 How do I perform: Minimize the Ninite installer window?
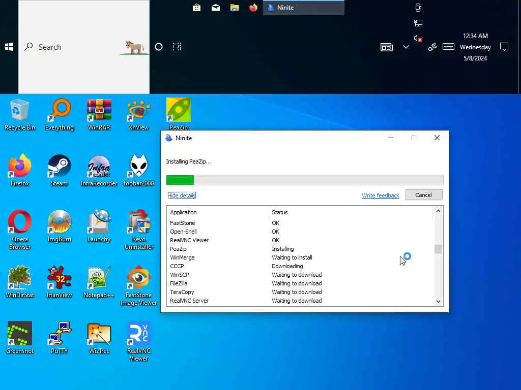coord(391,138)
